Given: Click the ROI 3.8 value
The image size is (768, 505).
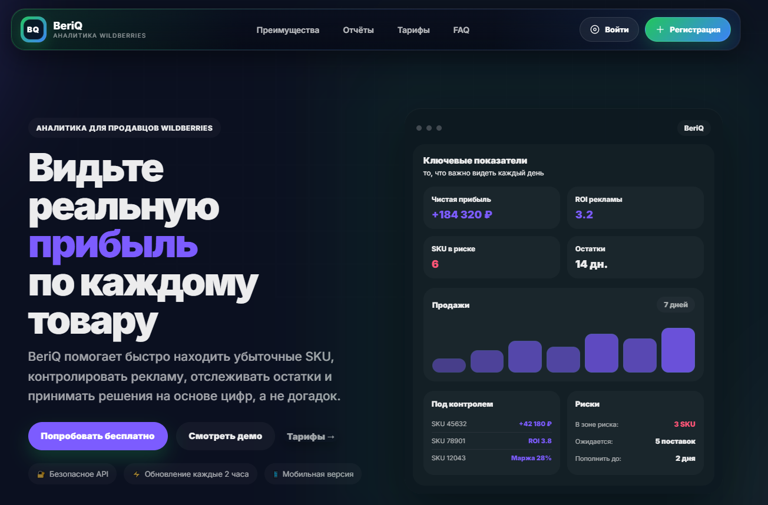Looking at the screenshot, I should pyautogui.click(x=540, y=441).
